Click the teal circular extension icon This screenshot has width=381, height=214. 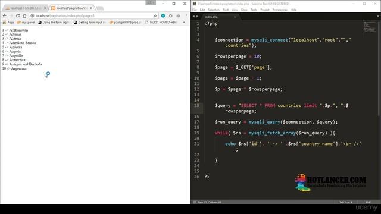coord(163,16)
